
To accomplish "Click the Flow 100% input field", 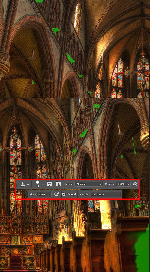I will tap(42, 194).
